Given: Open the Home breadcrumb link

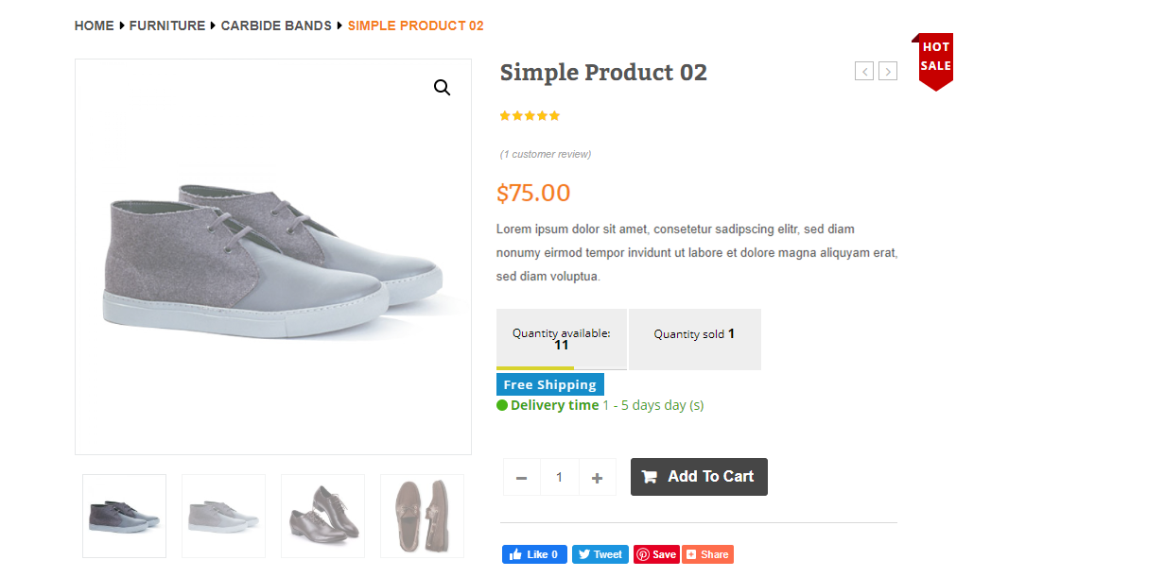Looking at the screenshot, I should coord(95,25).
